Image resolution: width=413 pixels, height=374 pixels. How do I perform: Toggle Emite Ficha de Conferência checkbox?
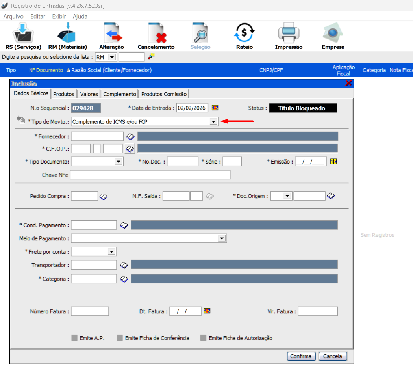coord(120,338)
